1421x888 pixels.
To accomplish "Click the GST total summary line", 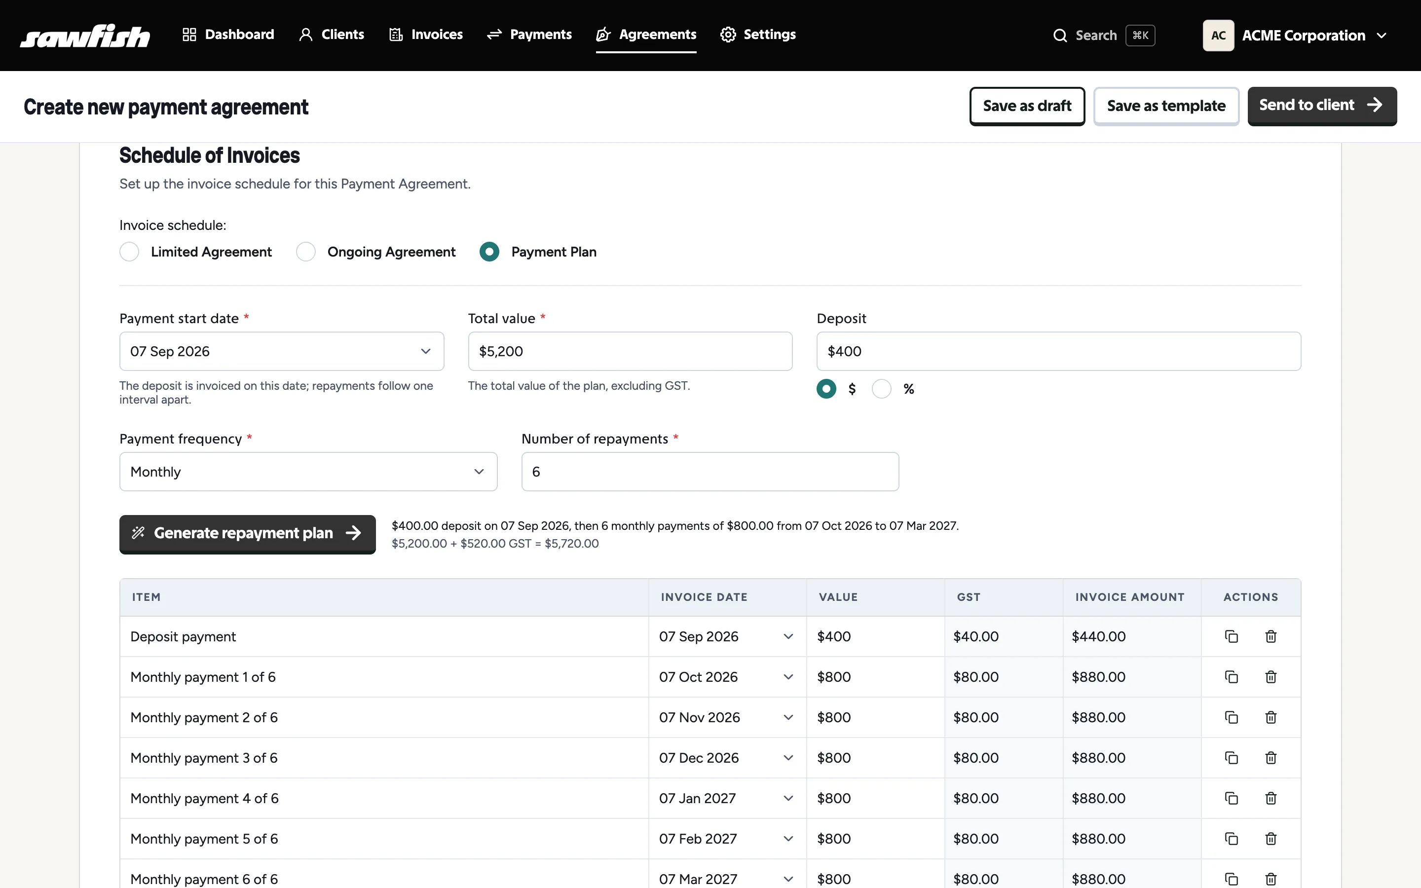I will (x=495, y=544).
